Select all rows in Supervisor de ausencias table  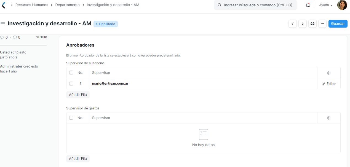71,73
